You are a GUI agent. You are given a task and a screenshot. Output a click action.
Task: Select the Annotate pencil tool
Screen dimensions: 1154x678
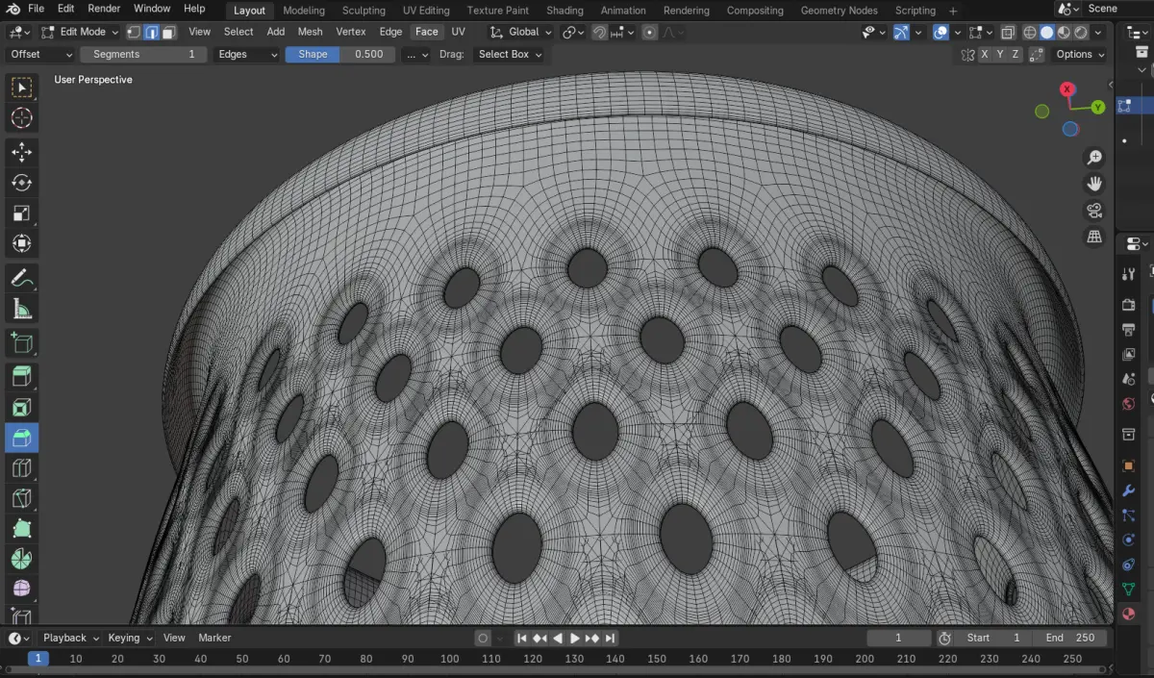[x=21, y=278]
